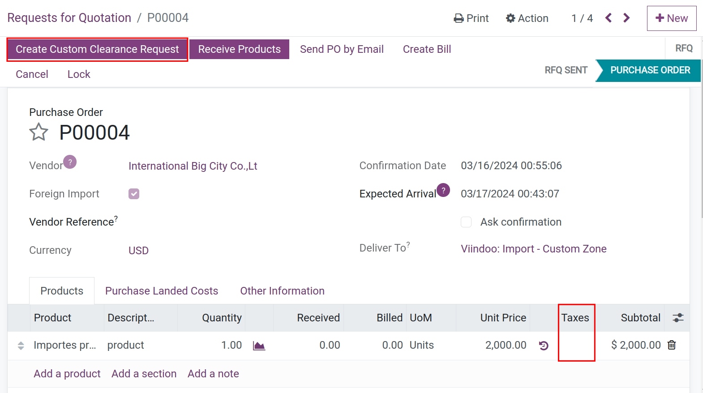Click the UoM column header
The width and height of the screenshot is (703, 393).
[x=431, y=318]
